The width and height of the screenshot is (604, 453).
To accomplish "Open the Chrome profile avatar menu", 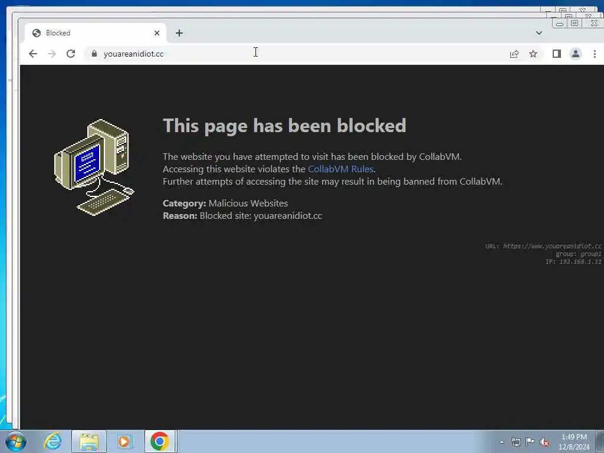I will click(576, 54).
